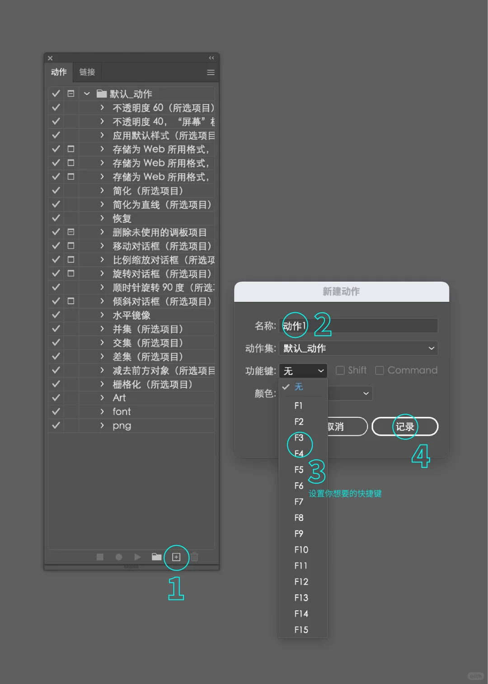
Task: Collapse the panel using the double-chevron icon
Action: pyautogui.click(x=211, y=58)
